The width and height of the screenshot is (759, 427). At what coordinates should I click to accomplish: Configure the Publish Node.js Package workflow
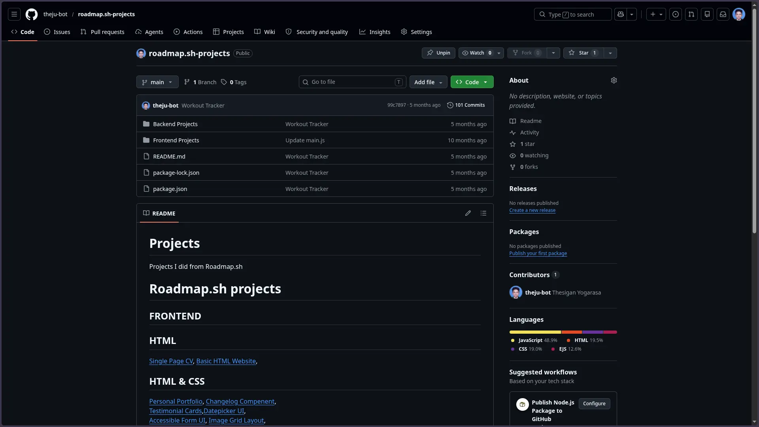594,404
